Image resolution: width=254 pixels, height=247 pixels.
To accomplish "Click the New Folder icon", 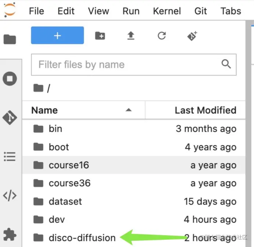I will tap(100, 36).
